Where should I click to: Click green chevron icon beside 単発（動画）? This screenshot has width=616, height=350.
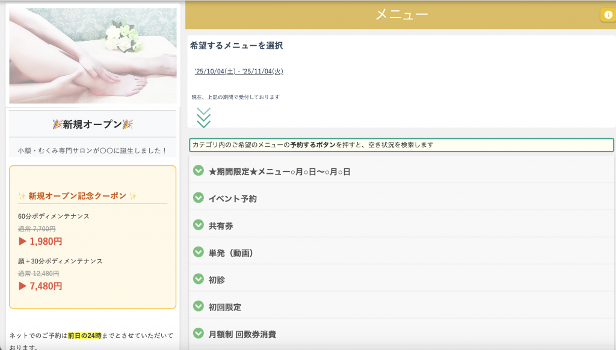click(x=199, y=252)
